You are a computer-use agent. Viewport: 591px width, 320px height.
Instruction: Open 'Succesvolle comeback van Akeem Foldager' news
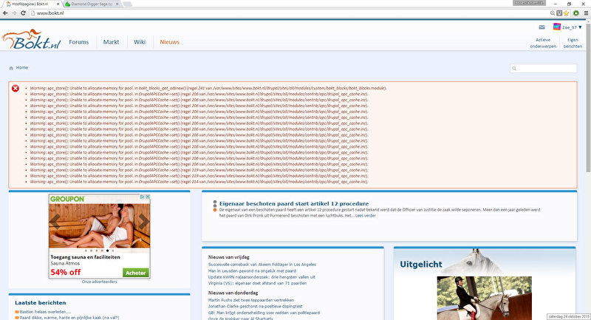coord(262,265)
